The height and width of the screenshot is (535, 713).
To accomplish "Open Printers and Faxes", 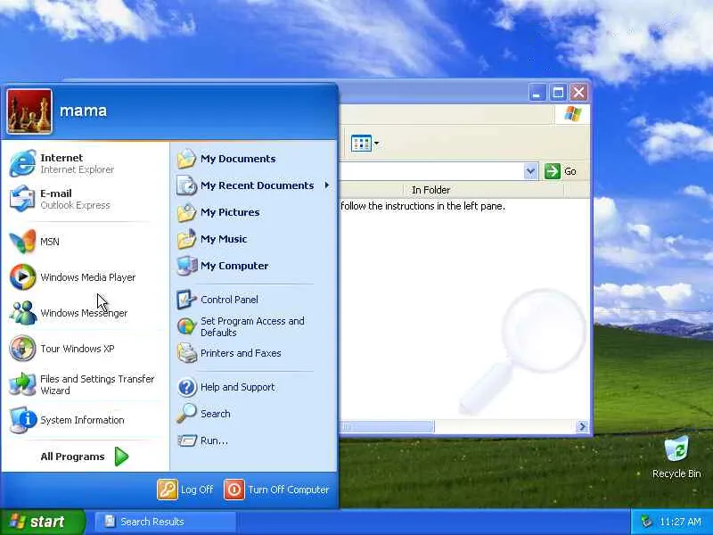I will click(229, 353).
